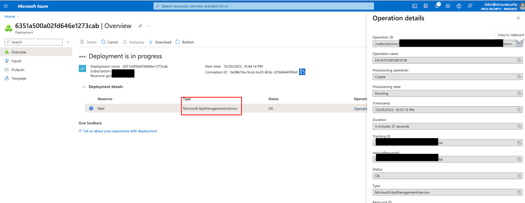Go to the Home breadcrumb
This screenshot has height=203, width=525.
click(10, 16)
